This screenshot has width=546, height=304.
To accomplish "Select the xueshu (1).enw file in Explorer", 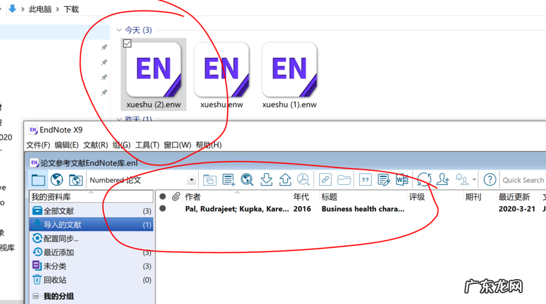I will (x=289, y=75).
